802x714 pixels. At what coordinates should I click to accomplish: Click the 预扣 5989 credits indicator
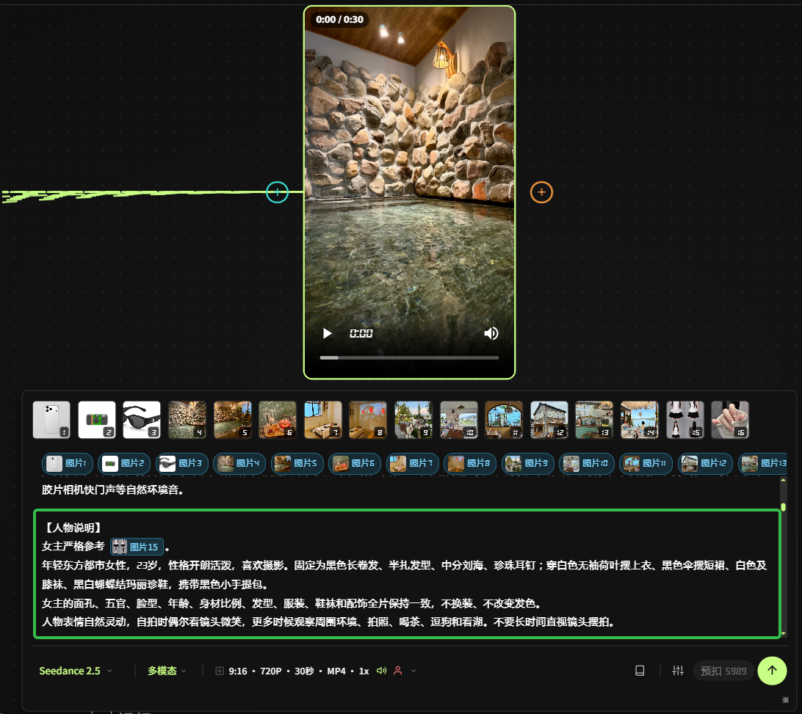[723, 671]
